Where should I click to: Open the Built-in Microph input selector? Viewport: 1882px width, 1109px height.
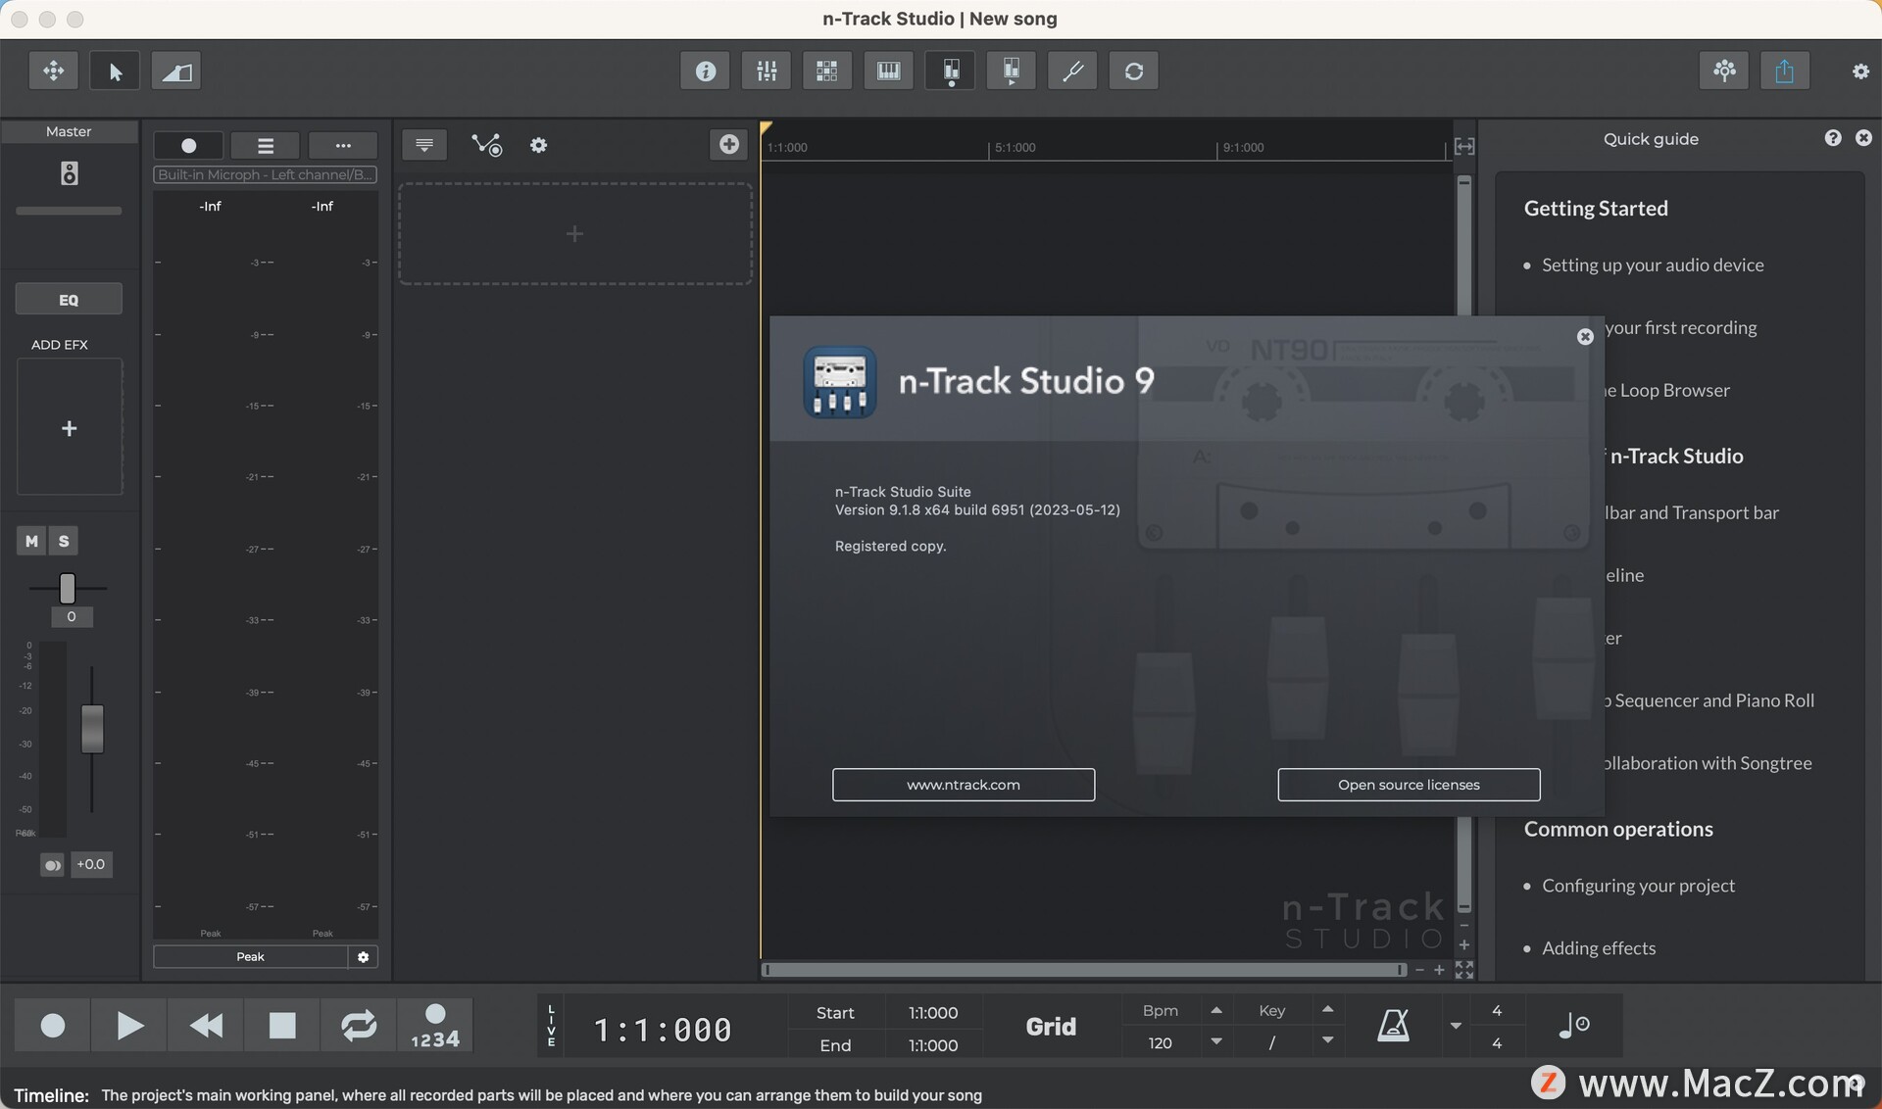point(265,174)
